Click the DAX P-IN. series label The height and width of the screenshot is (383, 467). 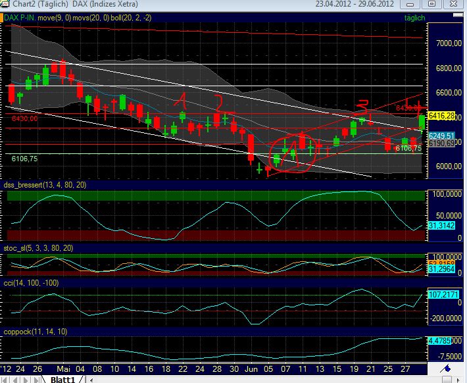[20, 18]
